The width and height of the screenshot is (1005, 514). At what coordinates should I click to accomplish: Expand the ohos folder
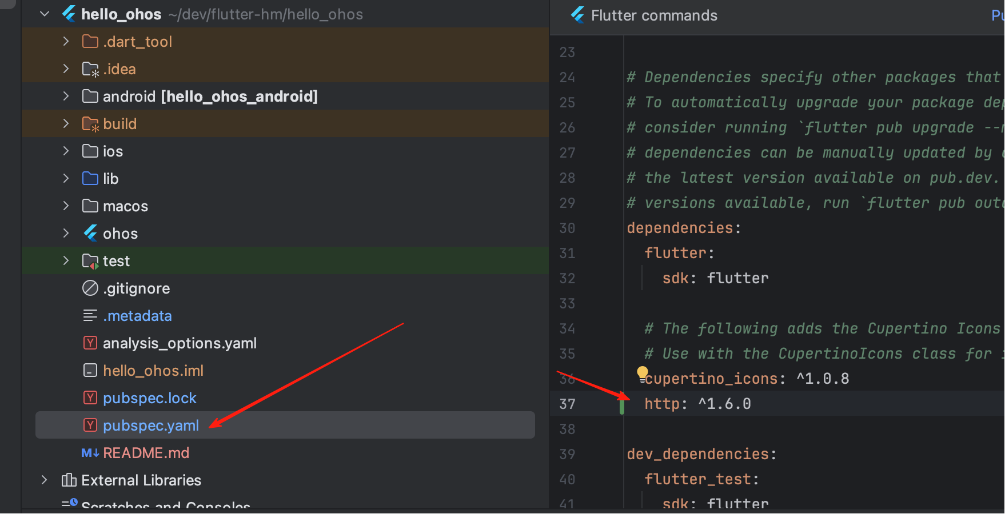(x=66, y=233)
